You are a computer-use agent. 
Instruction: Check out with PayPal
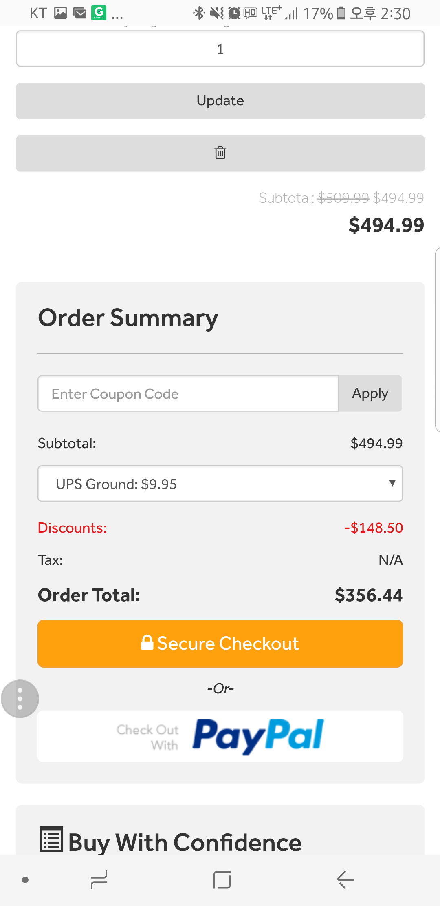tap(220, 736)
